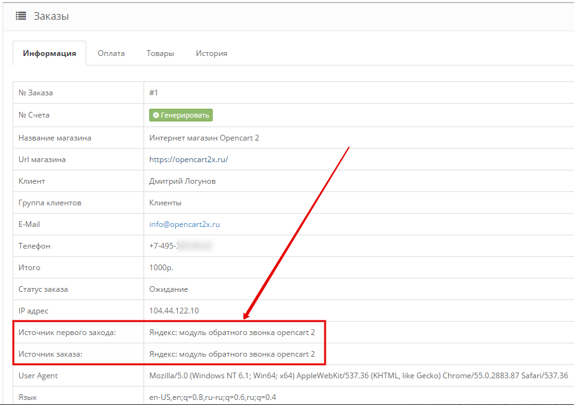Click the Источник первого захода value text
Image resolution: width=574 pixels, height=405 pixels.
click(x=232, y=333)
